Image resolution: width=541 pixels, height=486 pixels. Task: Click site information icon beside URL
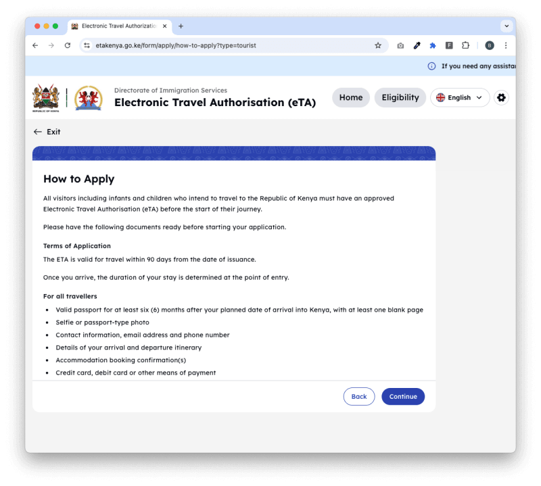(87, 45)
